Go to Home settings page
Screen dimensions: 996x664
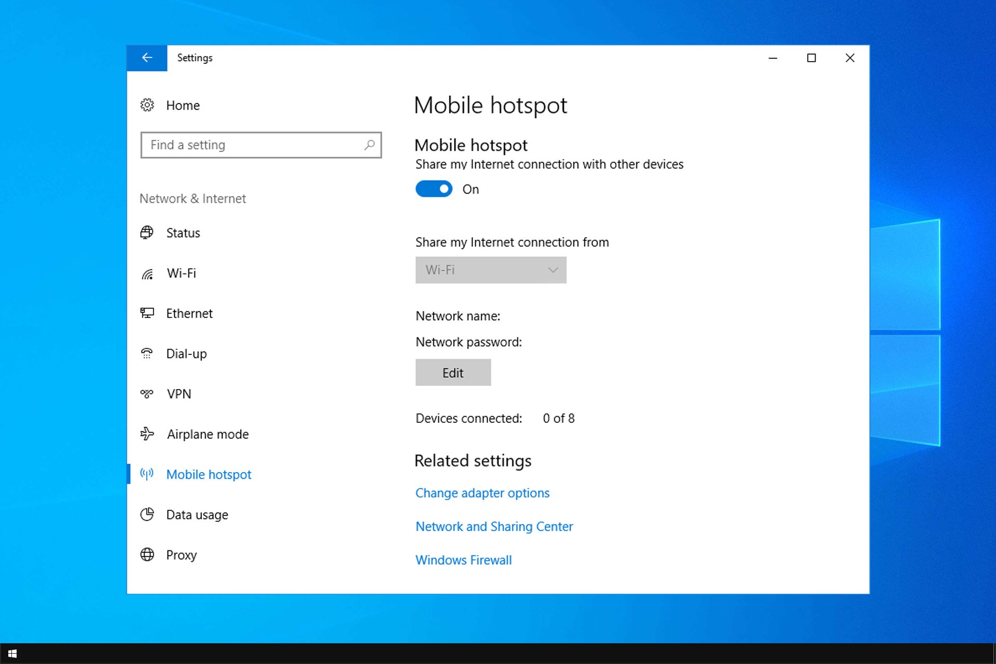click(x=183, y=105)
